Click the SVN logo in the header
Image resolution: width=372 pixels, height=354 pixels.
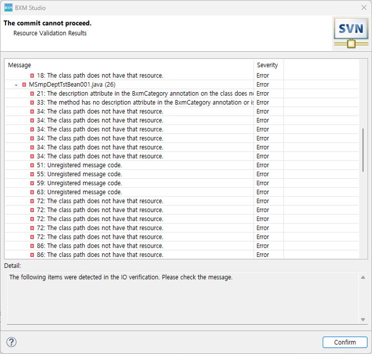point(351,33)
